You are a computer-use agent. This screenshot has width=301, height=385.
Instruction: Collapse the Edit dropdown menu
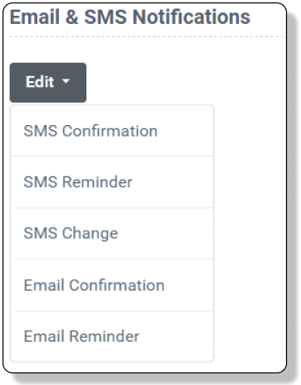48,83
